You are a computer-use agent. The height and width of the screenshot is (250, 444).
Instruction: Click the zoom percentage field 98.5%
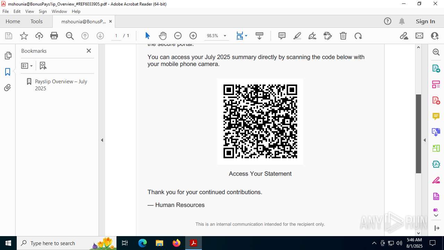(x=212, y=36)
